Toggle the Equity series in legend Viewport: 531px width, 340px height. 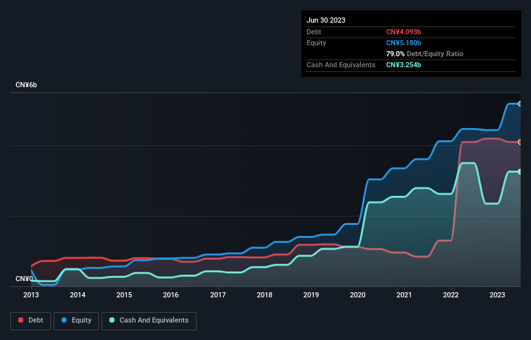[76, 320]
